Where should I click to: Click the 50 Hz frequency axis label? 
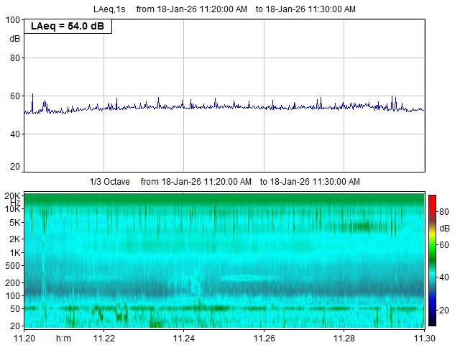pos(14,308)
